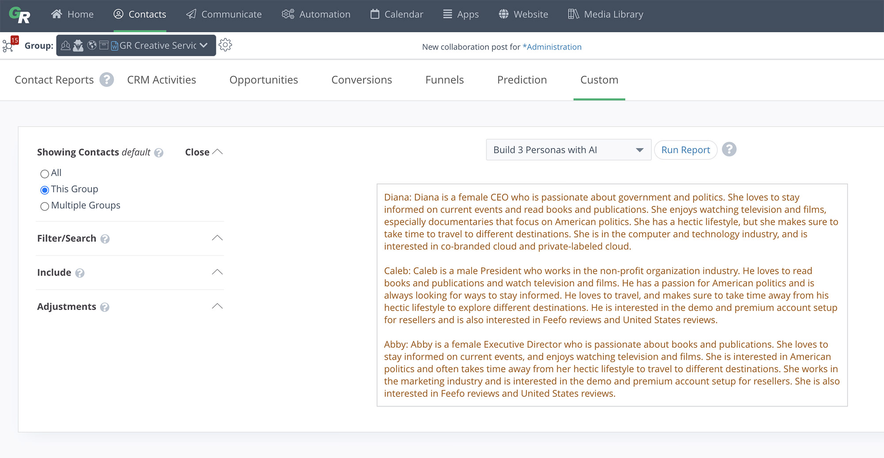Image resolution: width=884 pixels, height=458 pixels.
Task: Click the Automation gears icon
Action: click(288, 14)
